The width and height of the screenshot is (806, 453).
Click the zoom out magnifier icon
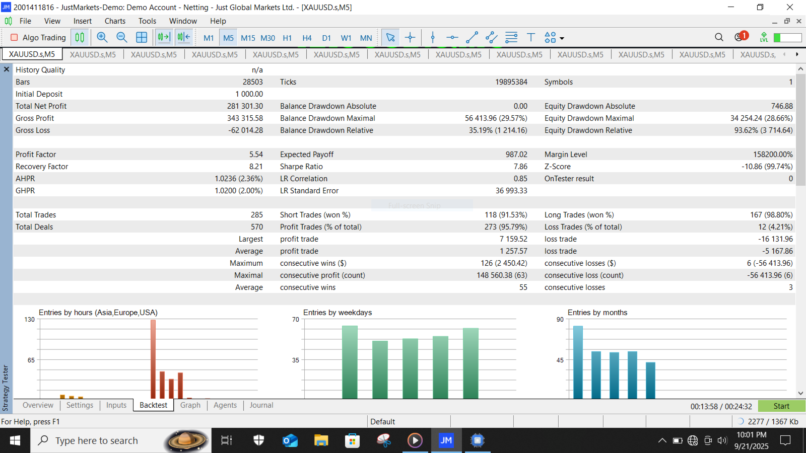click(121, 37)
